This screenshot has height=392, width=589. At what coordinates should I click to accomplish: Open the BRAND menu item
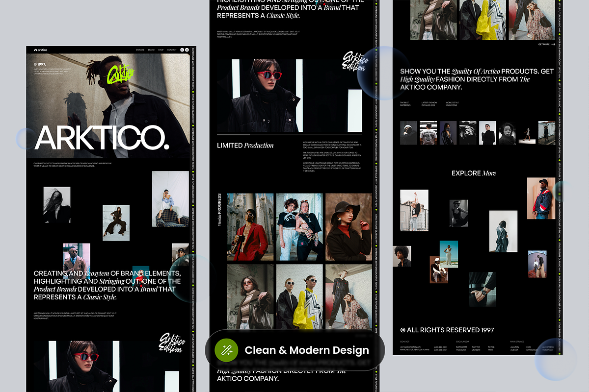tap(151, 50)
